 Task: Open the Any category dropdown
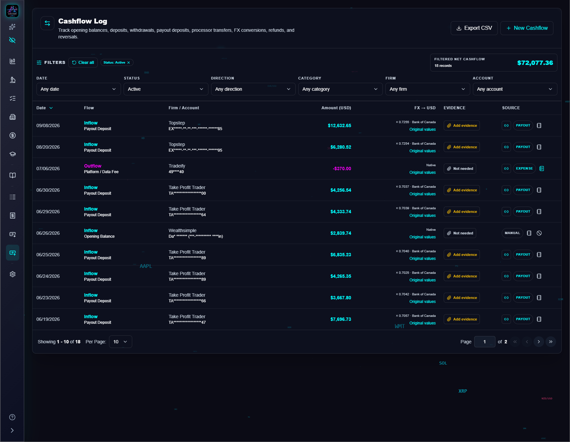[x=340, y=89]
